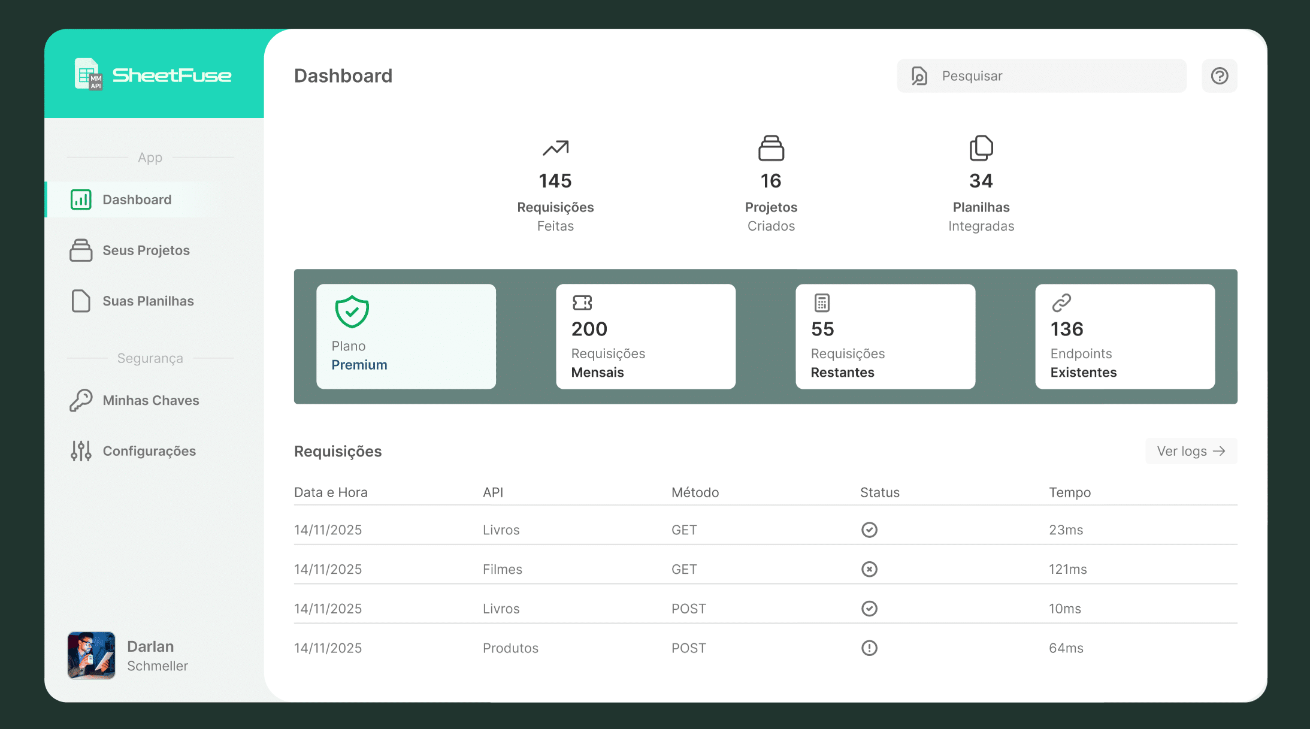This screenshot has width=1310, height=729.
Task: Click the search document icon
Action: click(x=919, y=76)
